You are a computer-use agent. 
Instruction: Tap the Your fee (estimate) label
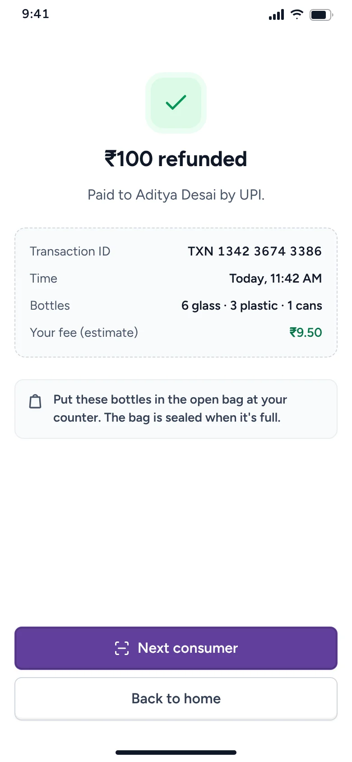point(84,333)
